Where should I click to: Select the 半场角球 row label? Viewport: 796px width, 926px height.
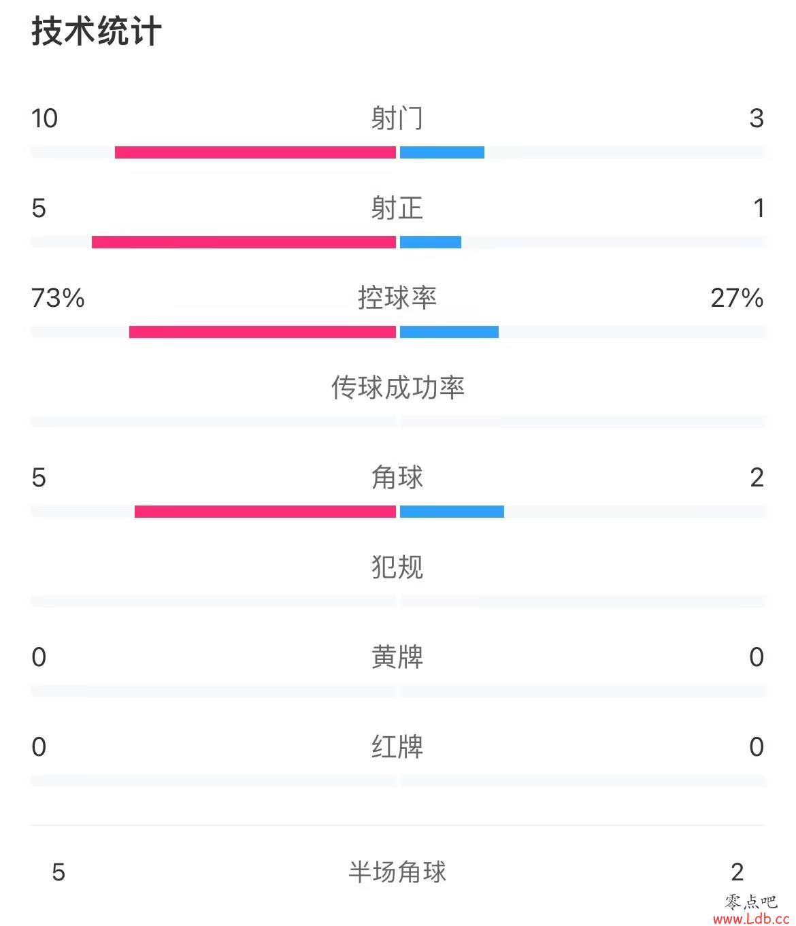[397, 872]
